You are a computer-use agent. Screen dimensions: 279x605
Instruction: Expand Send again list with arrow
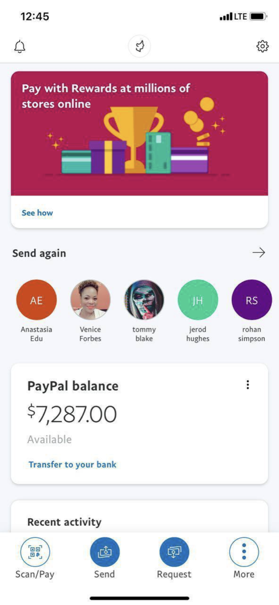(x=258, y=253)
